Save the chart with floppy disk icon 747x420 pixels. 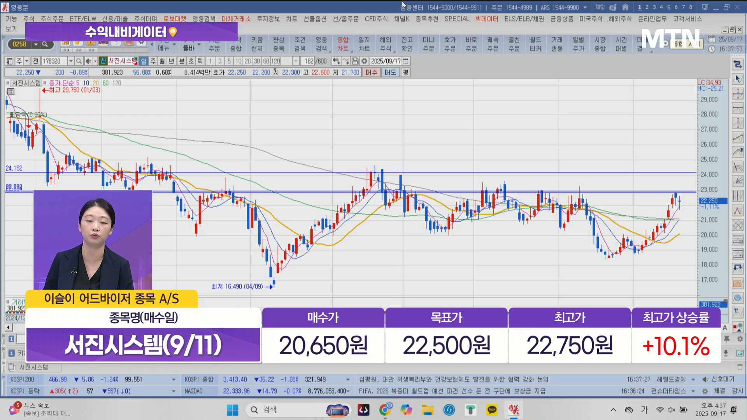tap(355, 61)
